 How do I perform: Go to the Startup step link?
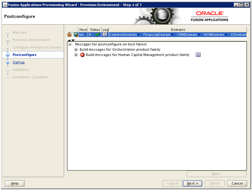18,62
